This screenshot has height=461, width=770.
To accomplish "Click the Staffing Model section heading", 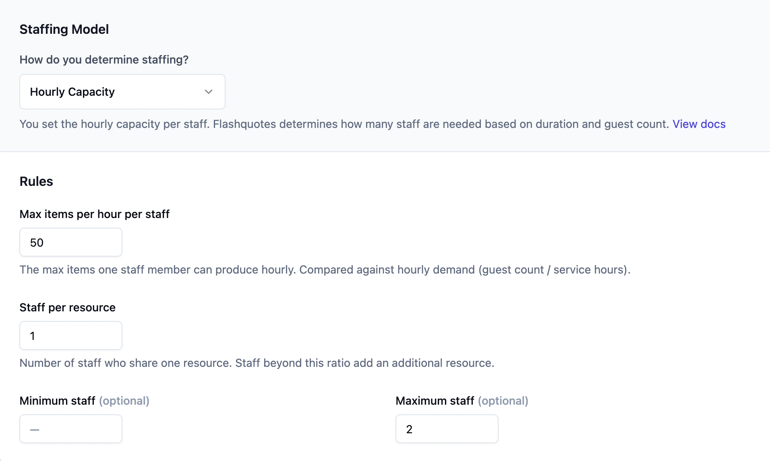I will click(64, 29).
